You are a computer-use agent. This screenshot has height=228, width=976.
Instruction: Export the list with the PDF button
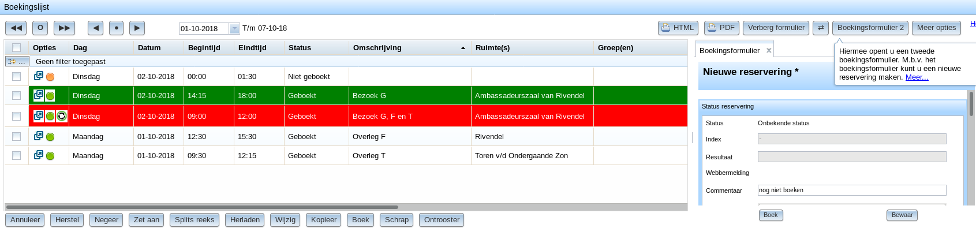pos(721,28)
